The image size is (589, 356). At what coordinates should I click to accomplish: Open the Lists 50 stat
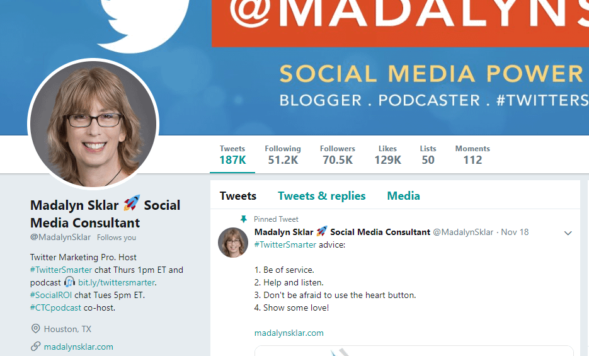click(428, 155)
